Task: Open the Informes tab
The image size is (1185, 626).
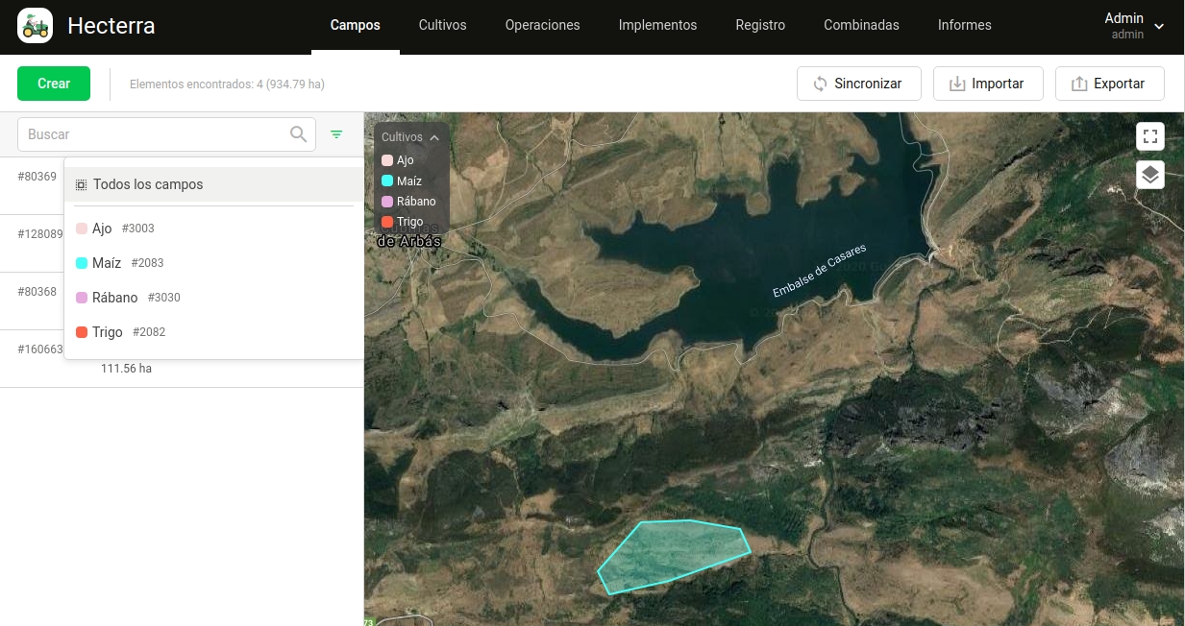Action: pos(964,25)
